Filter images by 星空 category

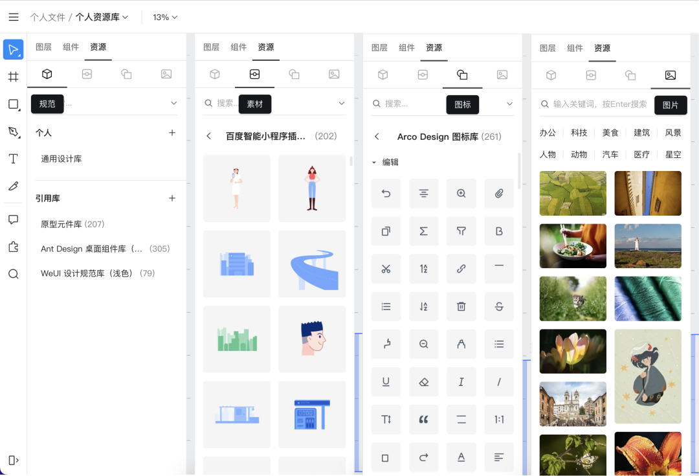click(673, 154)
